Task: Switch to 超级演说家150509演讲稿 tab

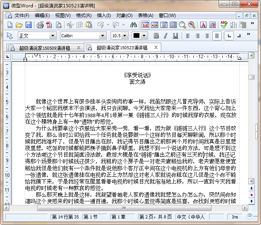Action: [x=44, y=48]
